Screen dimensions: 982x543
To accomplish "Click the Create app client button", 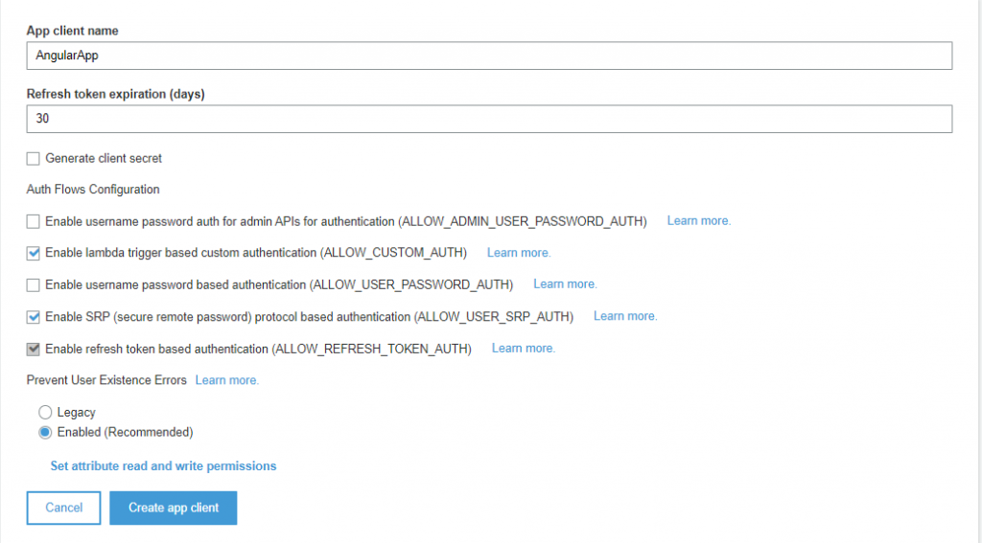I will [x=174, y=508].
